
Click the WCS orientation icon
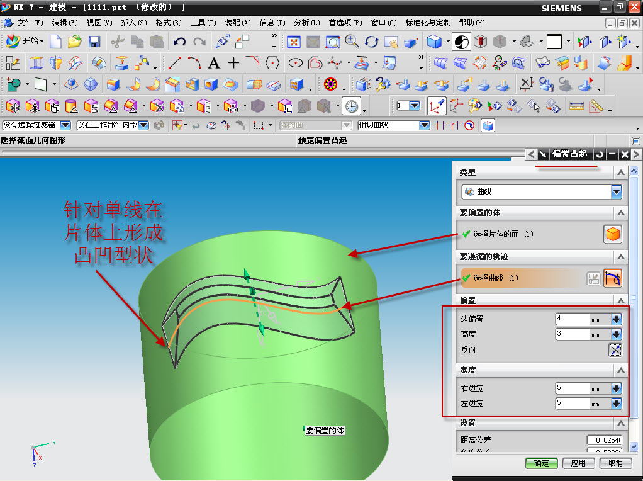pos(437,106)
